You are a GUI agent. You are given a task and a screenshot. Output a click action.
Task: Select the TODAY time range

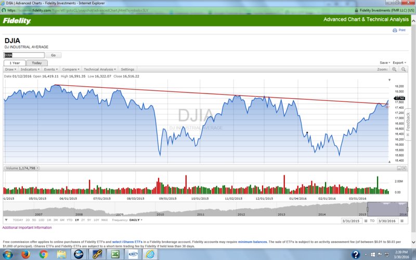(x=18, y=220)
